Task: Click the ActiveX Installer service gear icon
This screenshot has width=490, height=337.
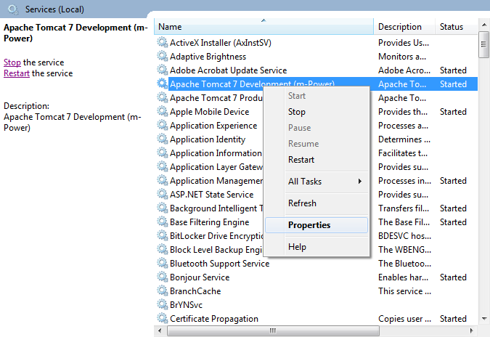Action: (162, 43)
